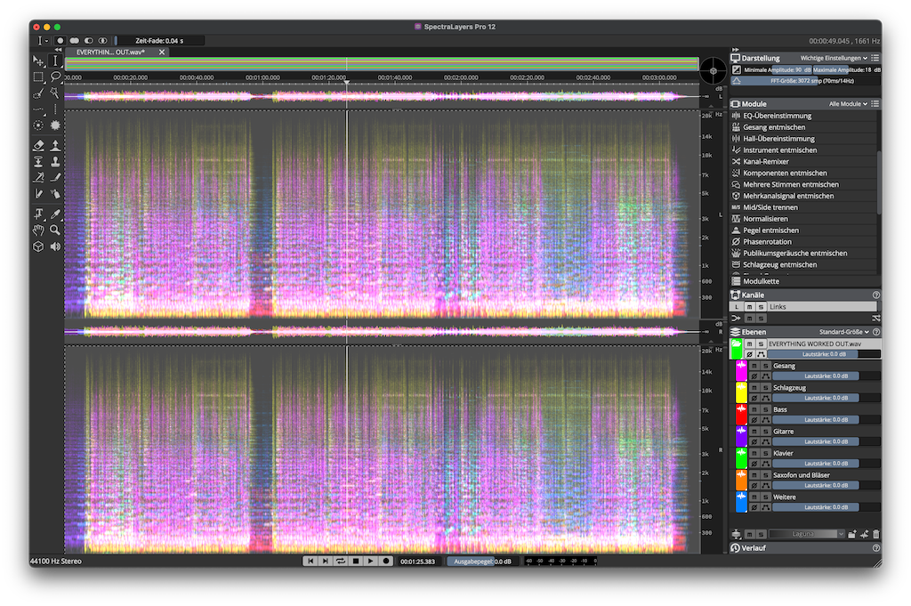
Task: Collapse the left tool panel arrows
Action: click(58, 50)
